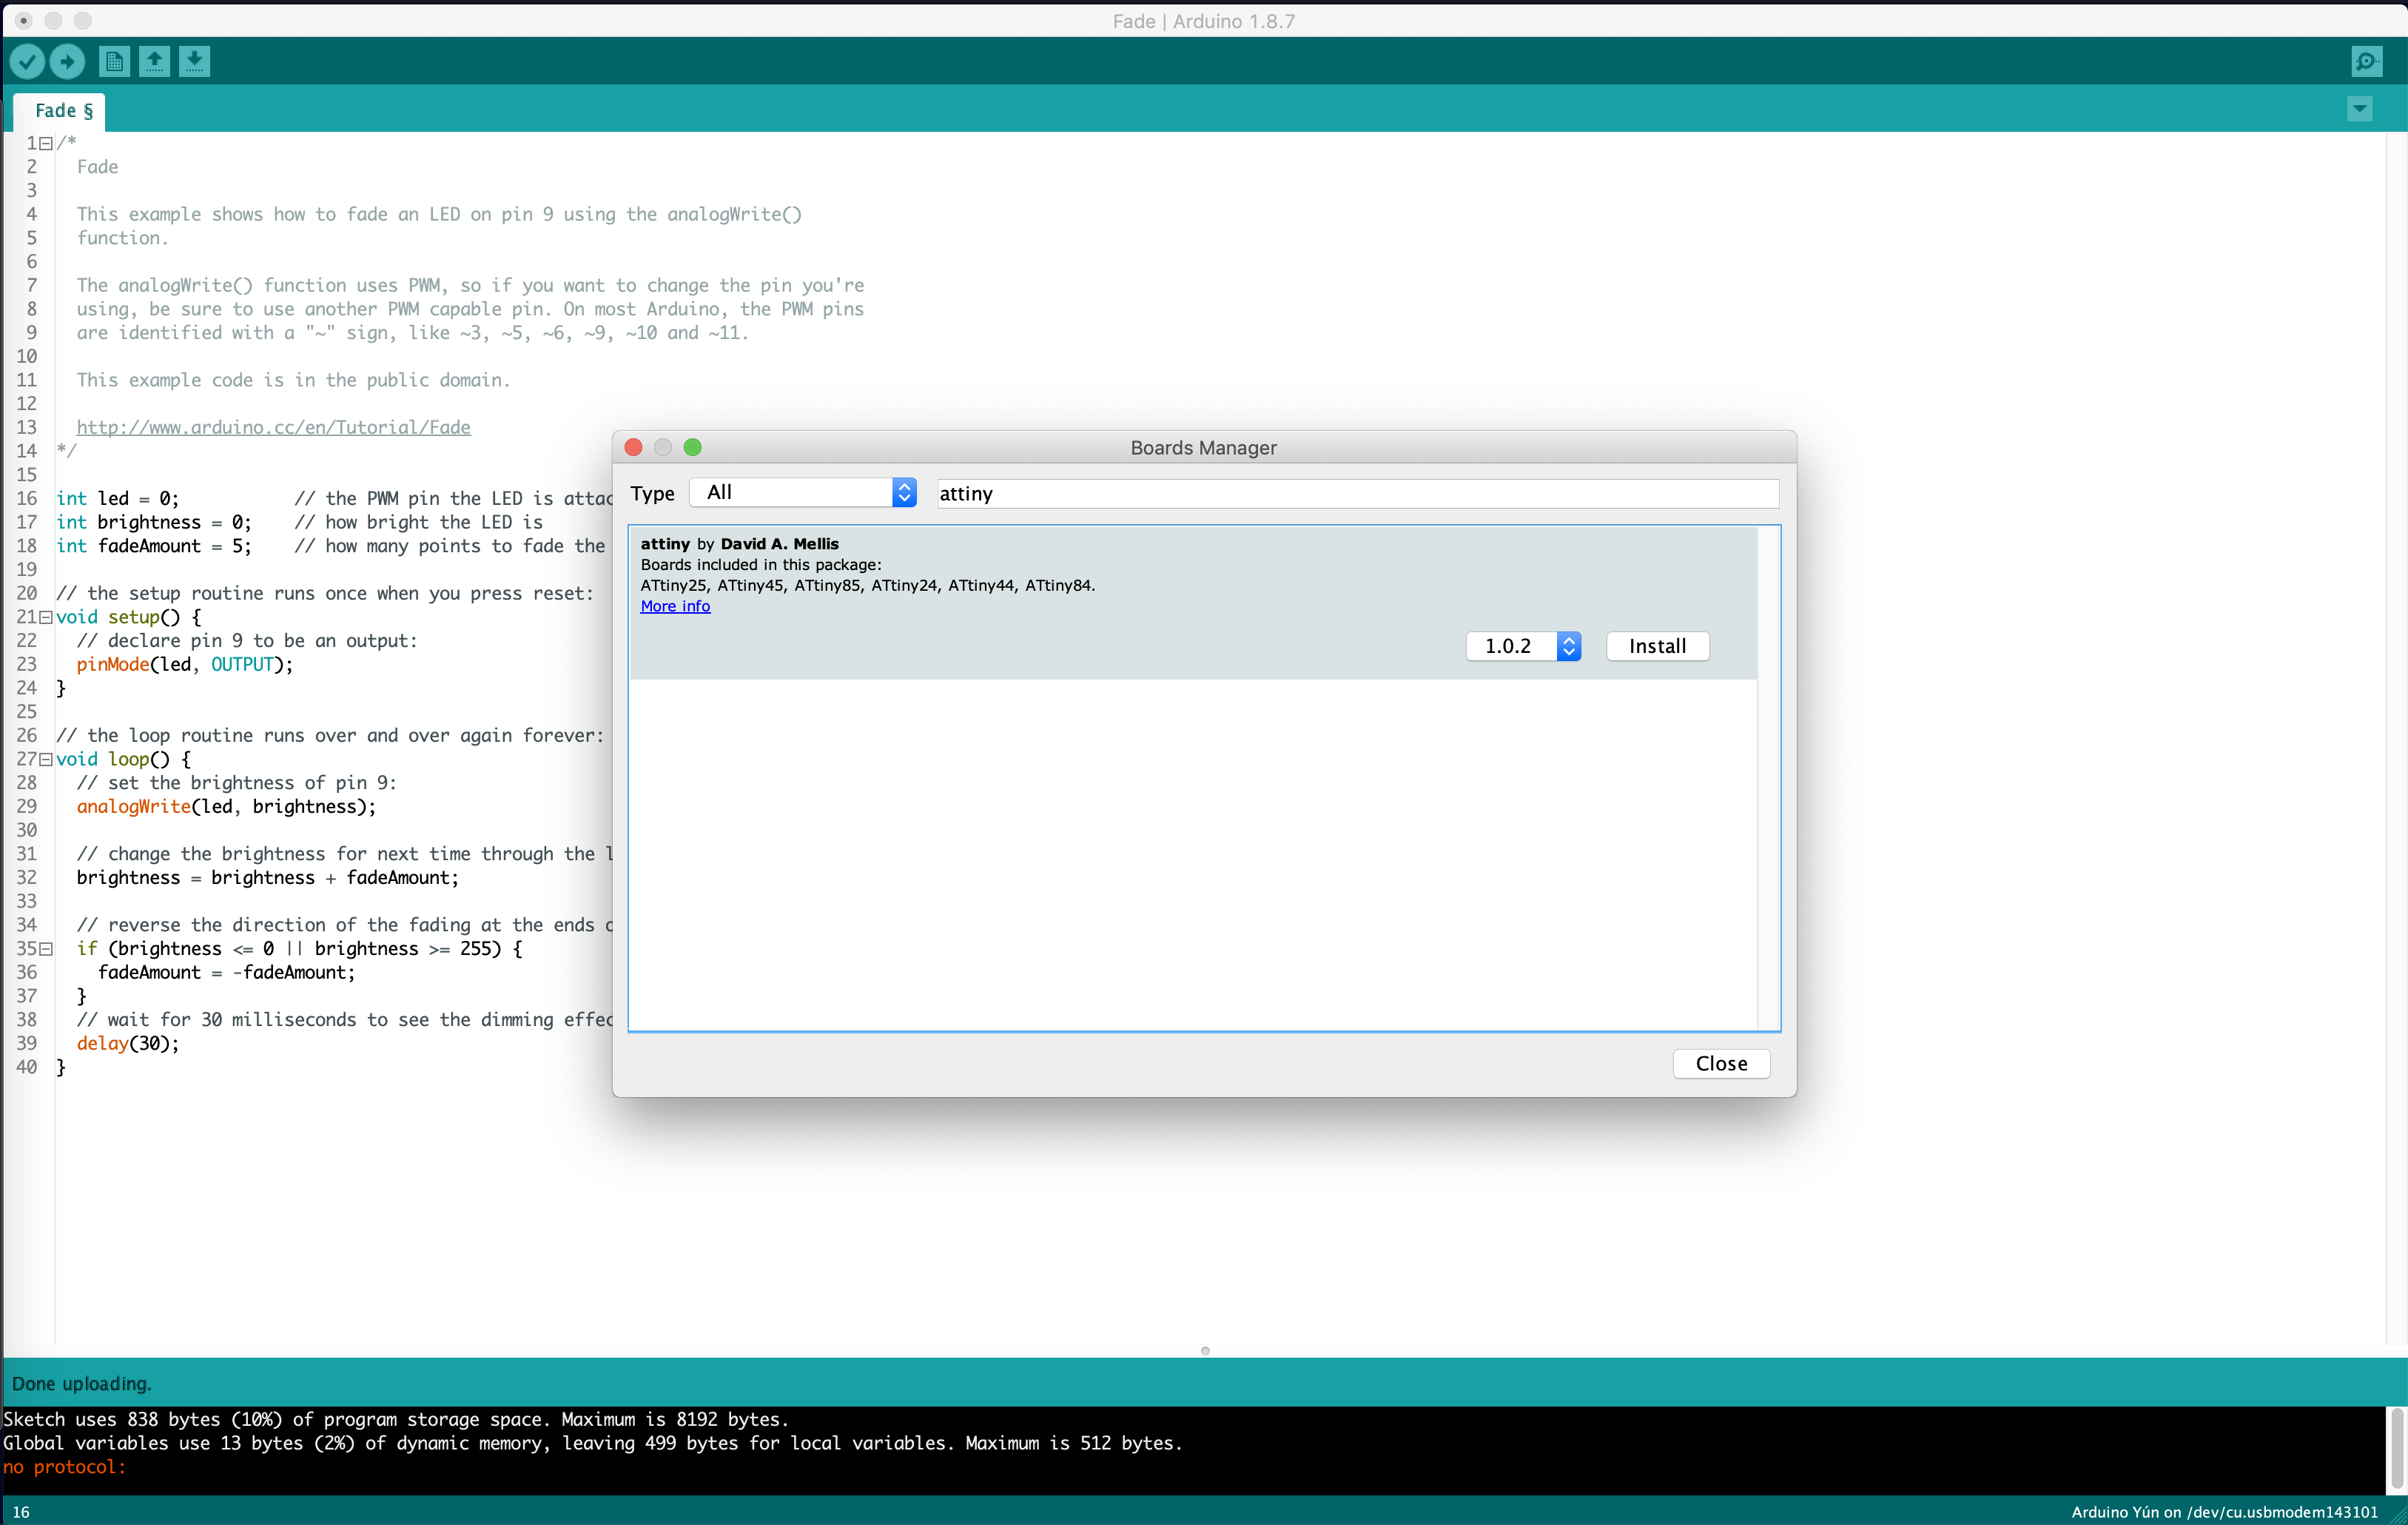The height and width of the screenshot is (1525, 2408).
Task: Click the Boards Manager list scrollbar
Action: [x=1768, y=779]
